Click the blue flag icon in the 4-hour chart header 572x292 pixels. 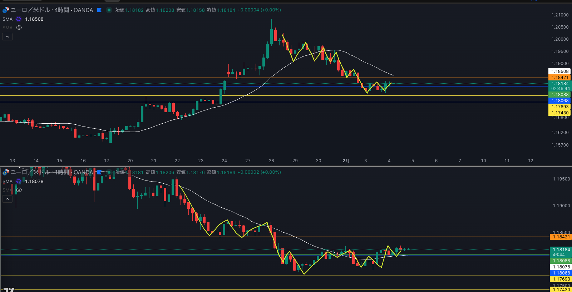tap(99, 10)
